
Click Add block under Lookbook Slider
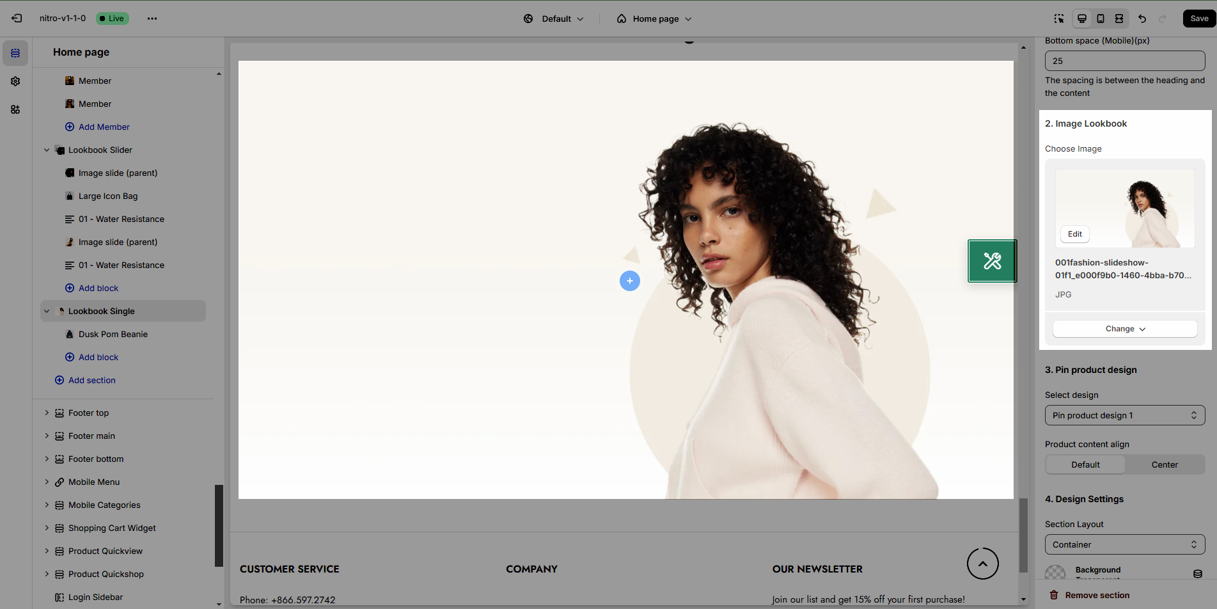91,289
